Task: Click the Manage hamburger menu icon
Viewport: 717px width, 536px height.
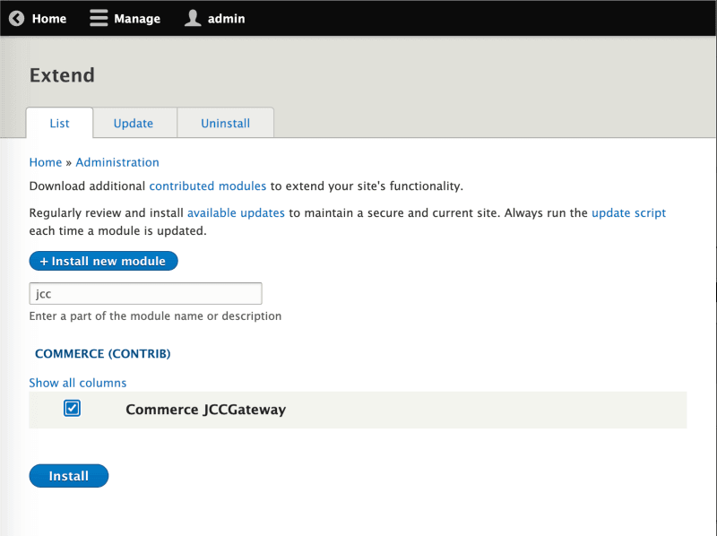Action: coord(99,18)
